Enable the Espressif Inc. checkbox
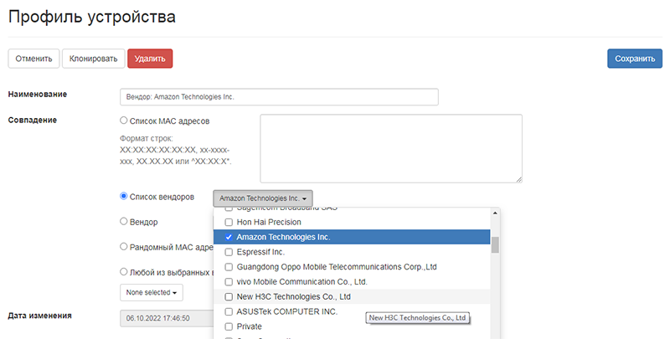 tap(229, 252)
